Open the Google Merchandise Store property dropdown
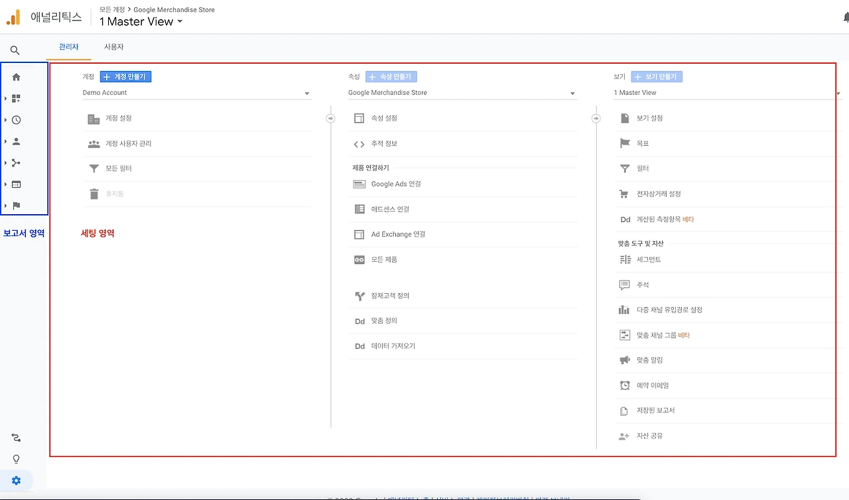849x500 pixels. point(462,93)
